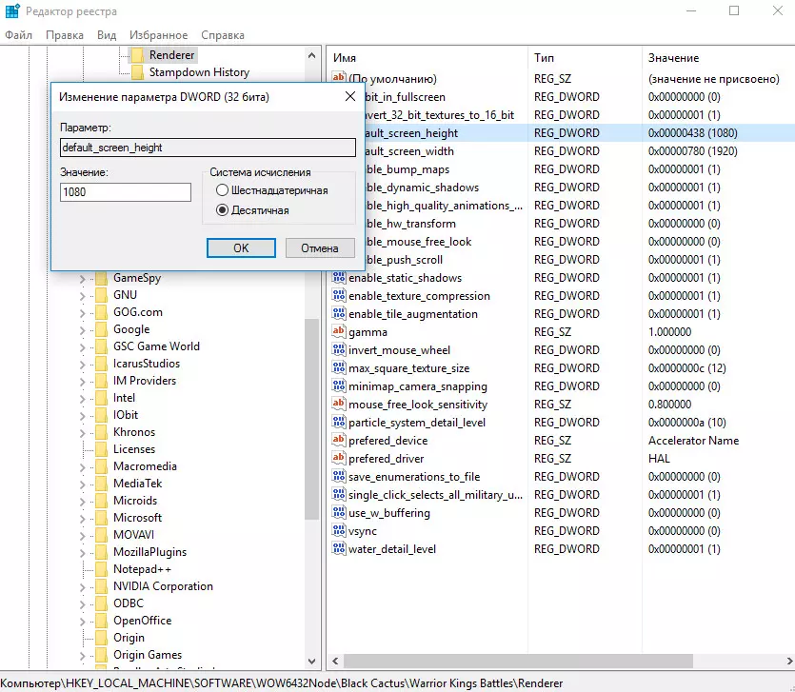Click the use_w_buffering DWORD icon

tap(339, 512)
